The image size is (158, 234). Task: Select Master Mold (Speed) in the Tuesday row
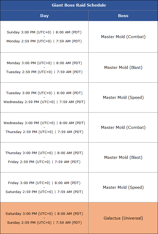point(123,98)
